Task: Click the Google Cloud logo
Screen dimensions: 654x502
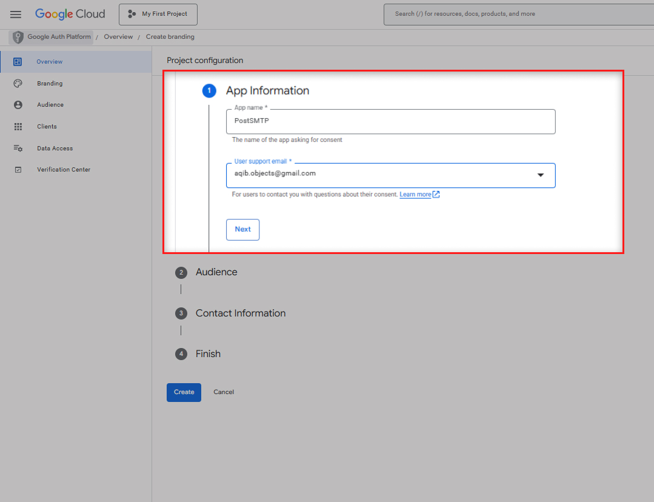Action: [70, 14]
